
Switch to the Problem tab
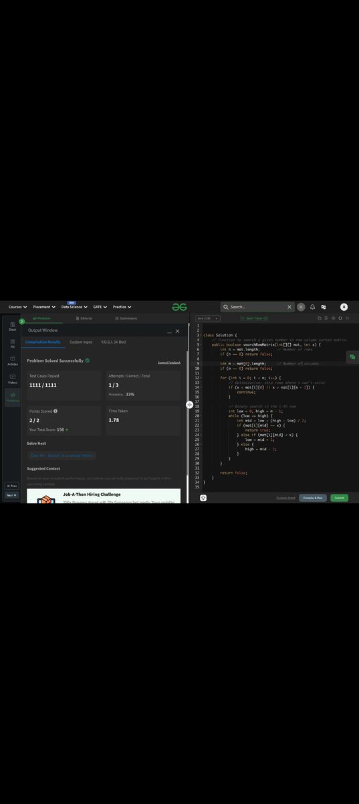[41, 318]
